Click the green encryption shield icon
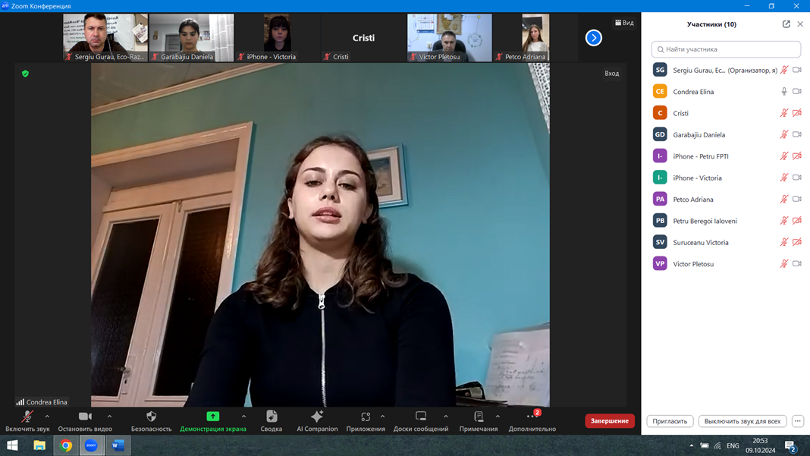 click(x=25, y=74)
